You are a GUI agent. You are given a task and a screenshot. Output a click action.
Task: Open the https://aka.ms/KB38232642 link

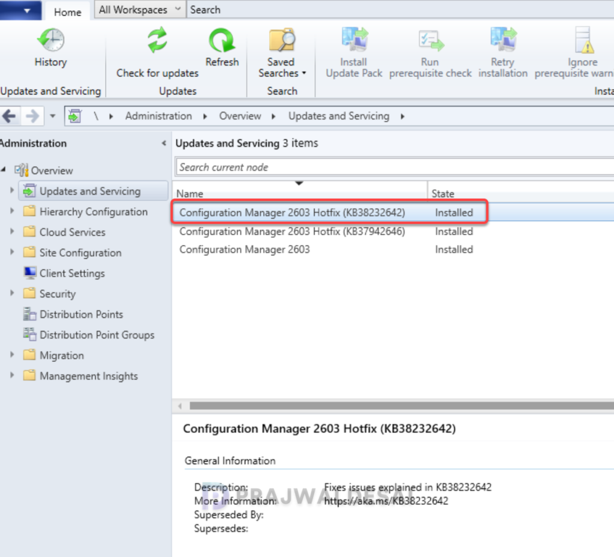[x=386, y=501]
